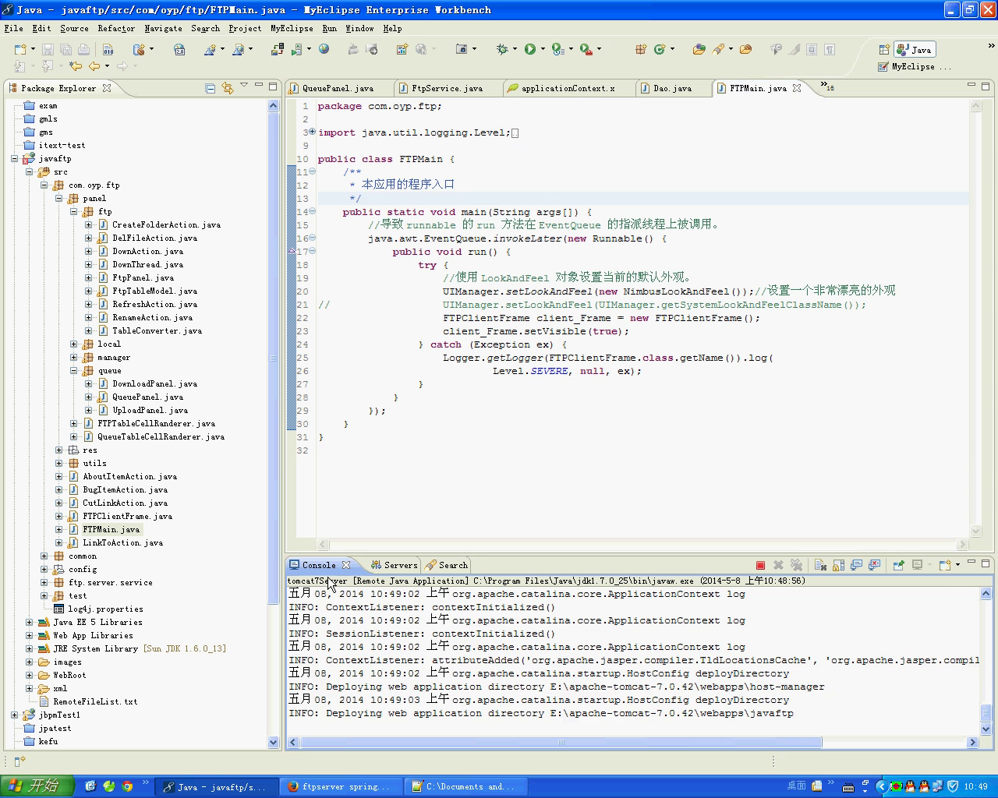Fold the run method at line 17
998x798 pixels.
coord(312,251)
